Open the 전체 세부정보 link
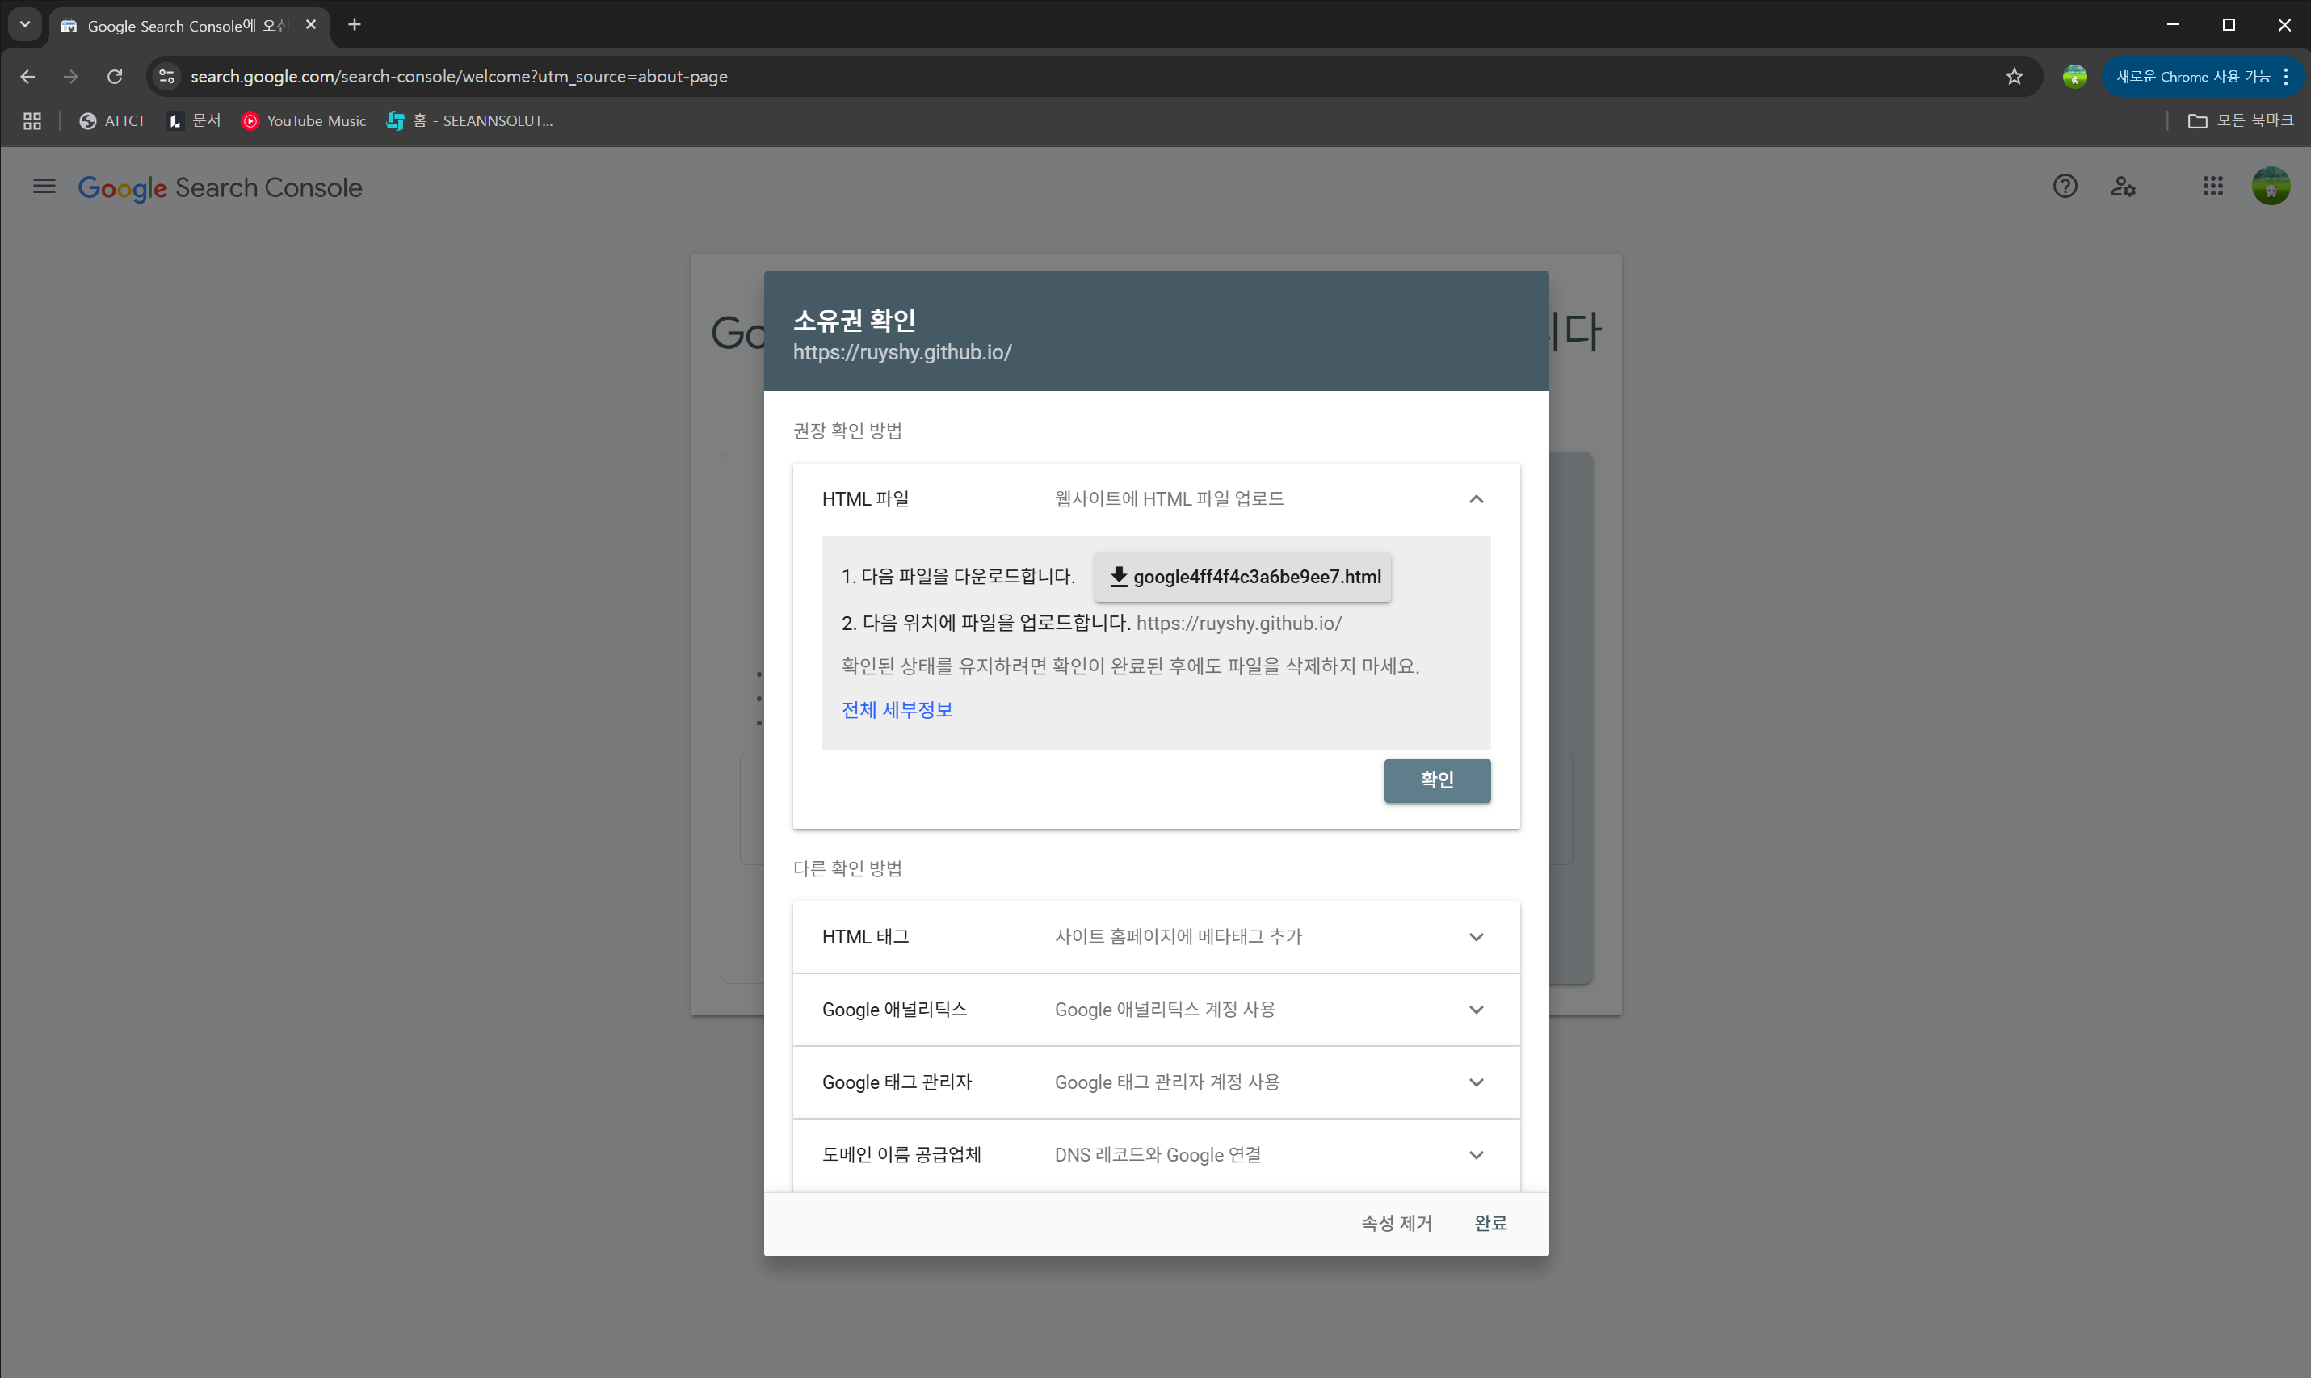The width and height of the screenshot is (2311, 1378). tap(896, 710)
